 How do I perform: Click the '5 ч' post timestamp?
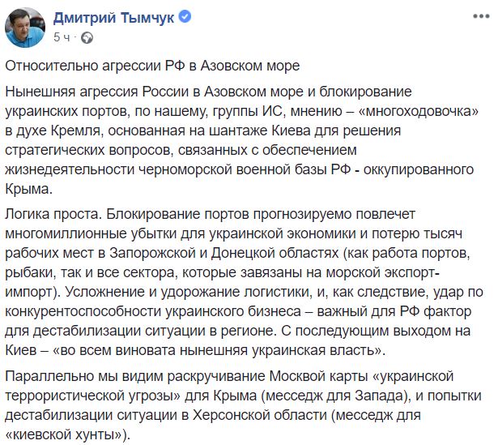[62, 37]
